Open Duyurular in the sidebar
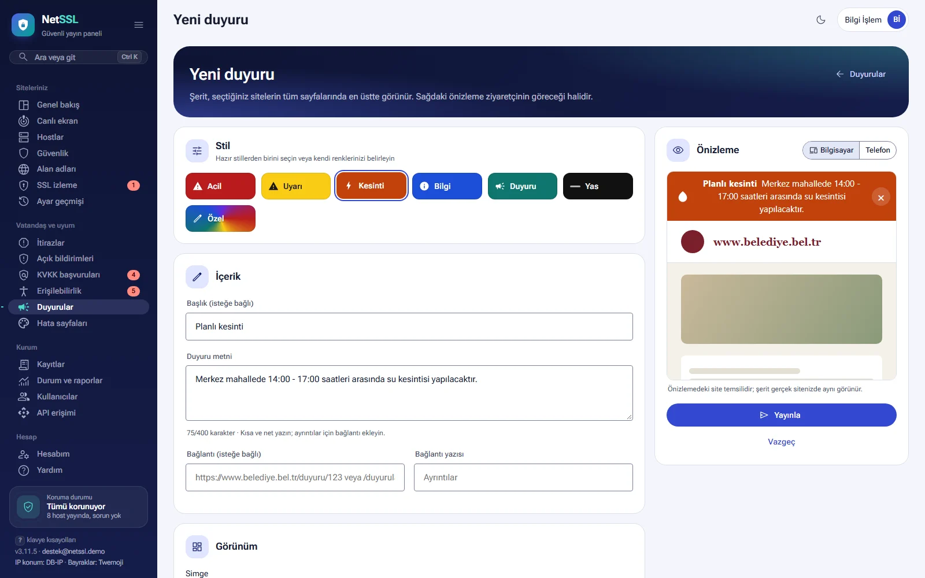This screenshot has width=925, height=578. tap(79, 307)
